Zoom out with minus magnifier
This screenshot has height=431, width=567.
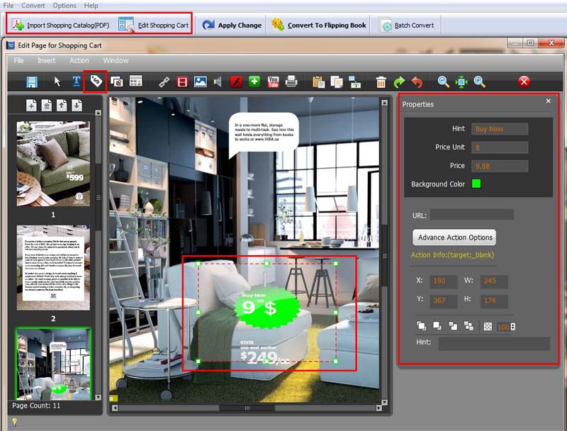444,82
